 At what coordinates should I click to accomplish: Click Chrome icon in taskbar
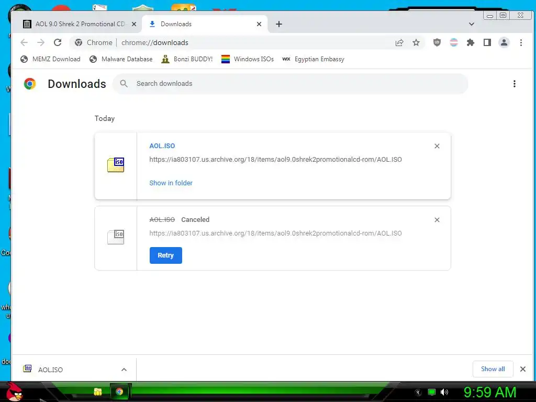pos(119,392)
